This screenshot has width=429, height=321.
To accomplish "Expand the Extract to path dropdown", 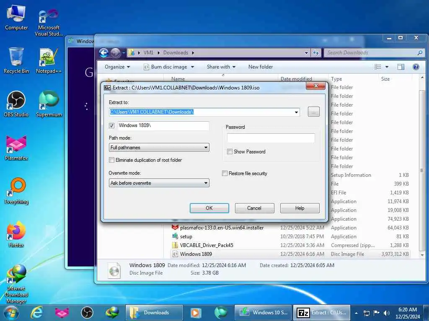I will (296, 112).
